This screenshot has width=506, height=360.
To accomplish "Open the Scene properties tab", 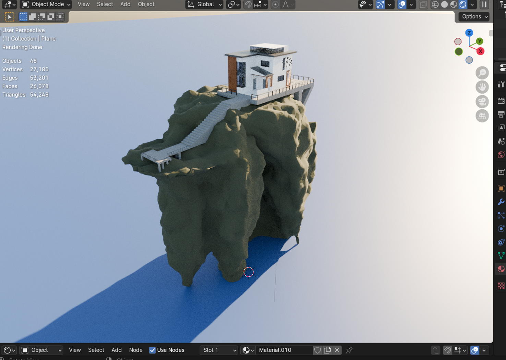I will [x=501, y=141].
